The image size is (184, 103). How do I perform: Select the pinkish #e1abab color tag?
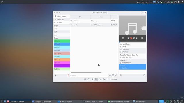pyautogui.click(x=62, y=54)
